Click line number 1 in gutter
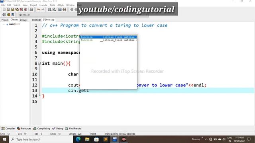The height and width of the screenshot is (143, 255). point(36,25)
